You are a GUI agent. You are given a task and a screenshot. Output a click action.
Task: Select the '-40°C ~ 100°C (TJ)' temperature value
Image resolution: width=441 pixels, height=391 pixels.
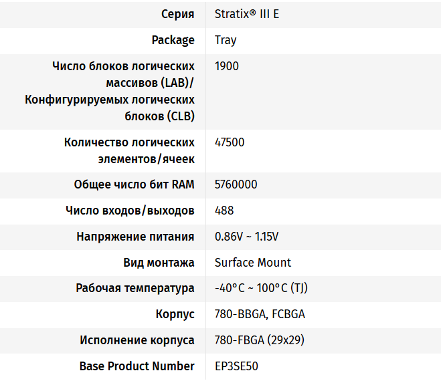[261, 288]
